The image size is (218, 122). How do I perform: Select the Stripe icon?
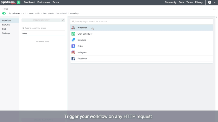pos(73,46)
